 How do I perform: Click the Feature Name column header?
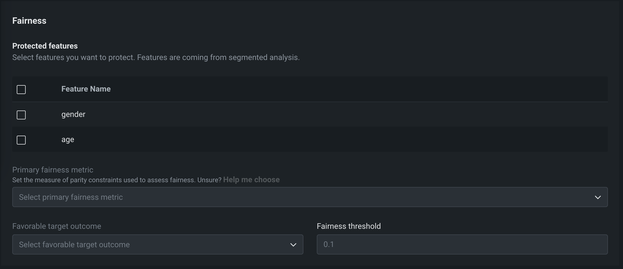coord(86,89)
